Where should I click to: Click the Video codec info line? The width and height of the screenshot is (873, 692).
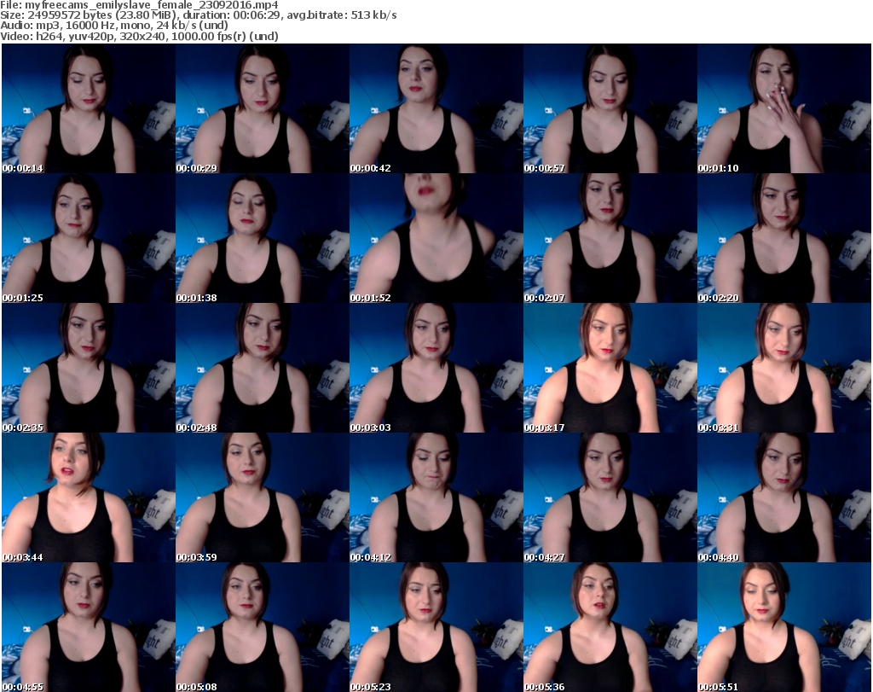(x=139, y=36)
